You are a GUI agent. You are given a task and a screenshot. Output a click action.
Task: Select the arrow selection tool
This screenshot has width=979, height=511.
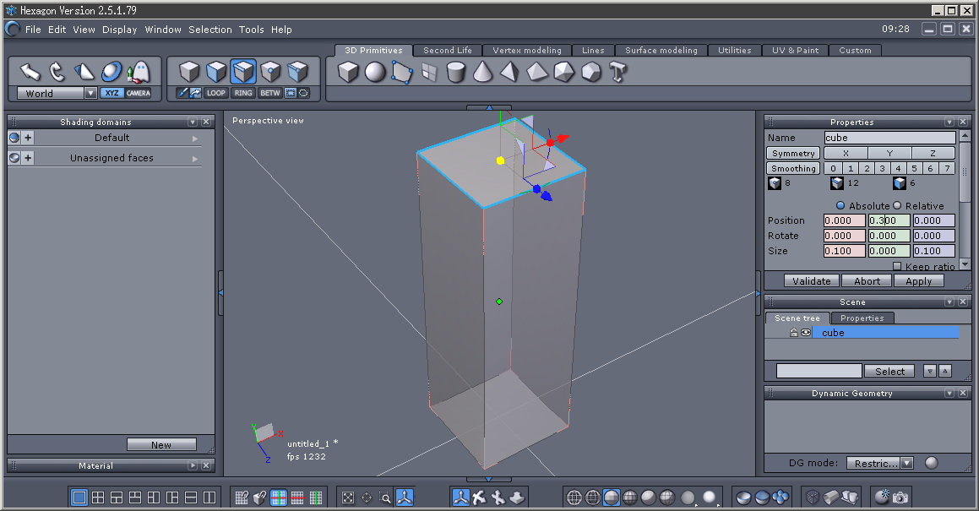[x=30, y=72]
